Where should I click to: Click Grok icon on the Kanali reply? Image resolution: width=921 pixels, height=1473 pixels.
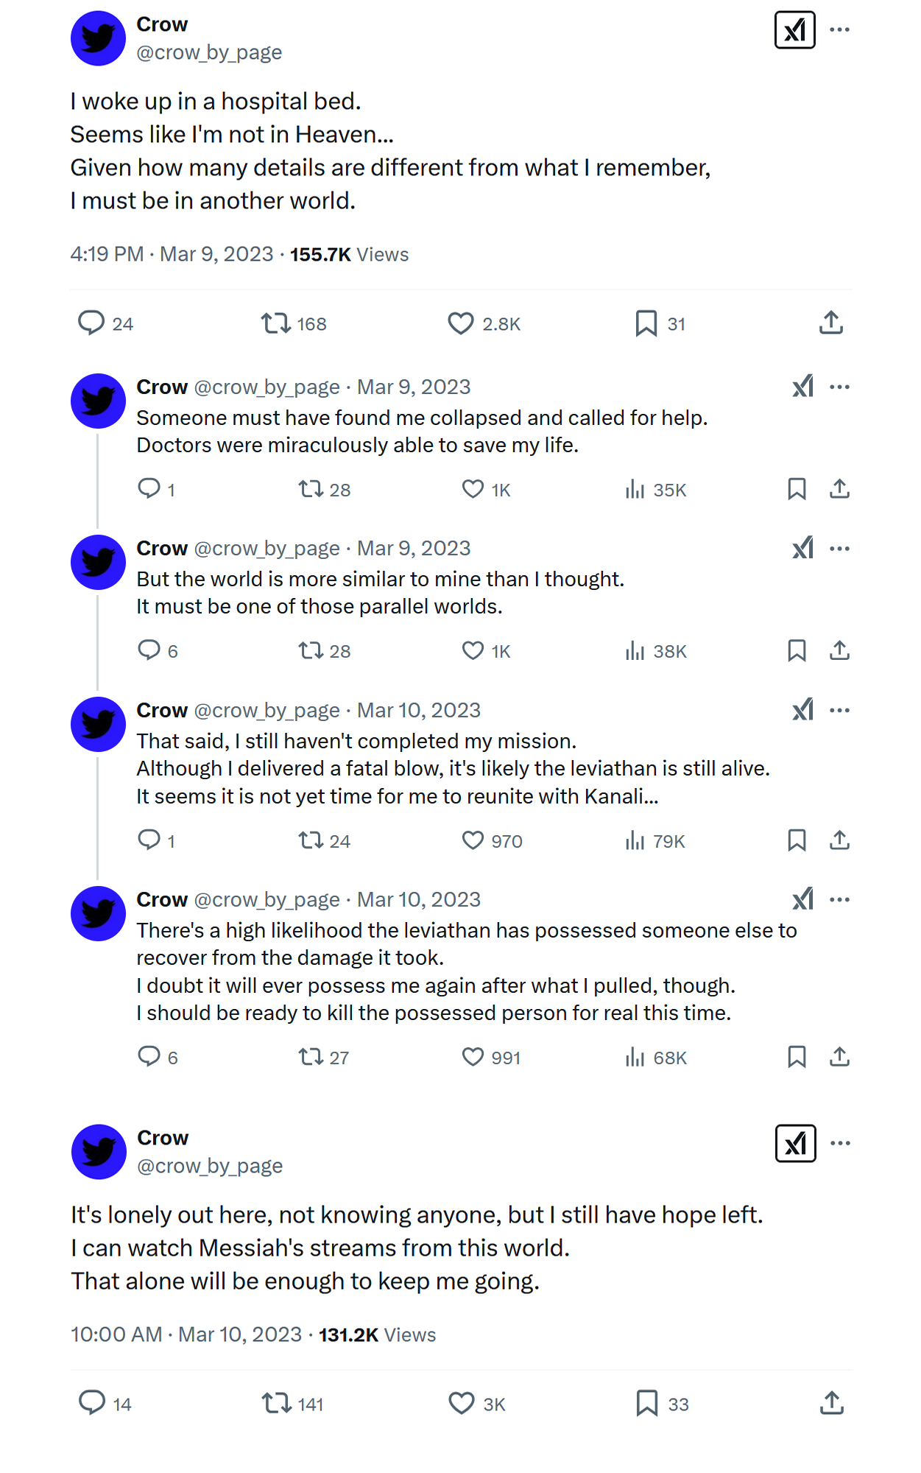click(803, 710)
